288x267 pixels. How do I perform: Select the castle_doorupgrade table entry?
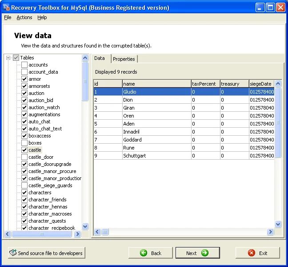(50, 164)
